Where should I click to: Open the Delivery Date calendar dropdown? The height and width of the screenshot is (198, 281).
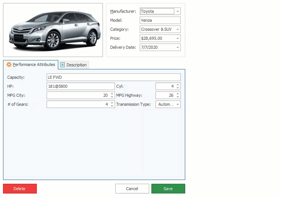coord(178,47)
